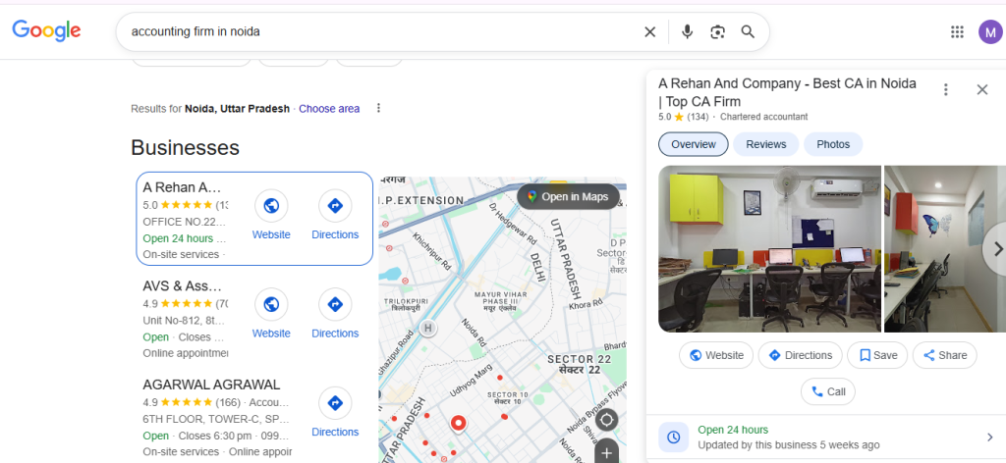Click Updated by this business text
This screenshot has width=1006, height=463.
click(x=789, y=445)
